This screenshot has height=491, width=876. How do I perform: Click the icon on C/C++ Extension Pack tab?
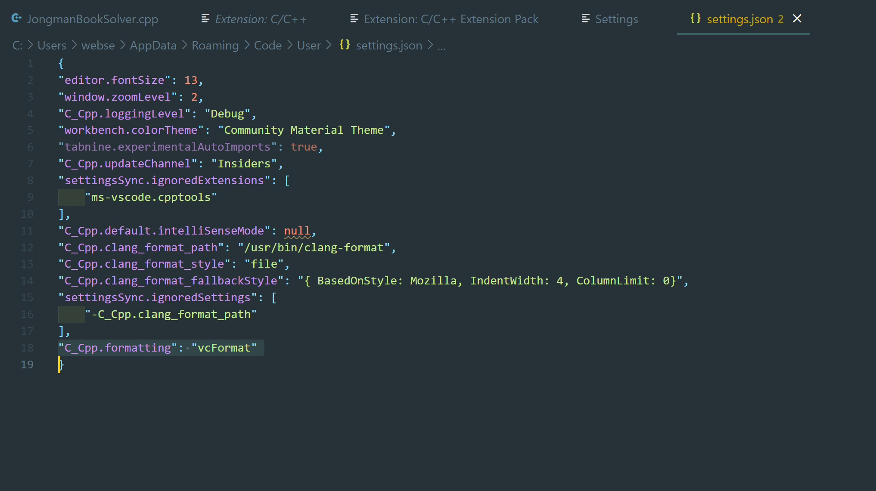click(x=354, y=19)
